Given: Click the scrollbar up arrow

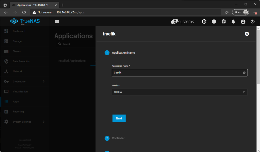Looking at the screenshot, I should coord(258,28).
